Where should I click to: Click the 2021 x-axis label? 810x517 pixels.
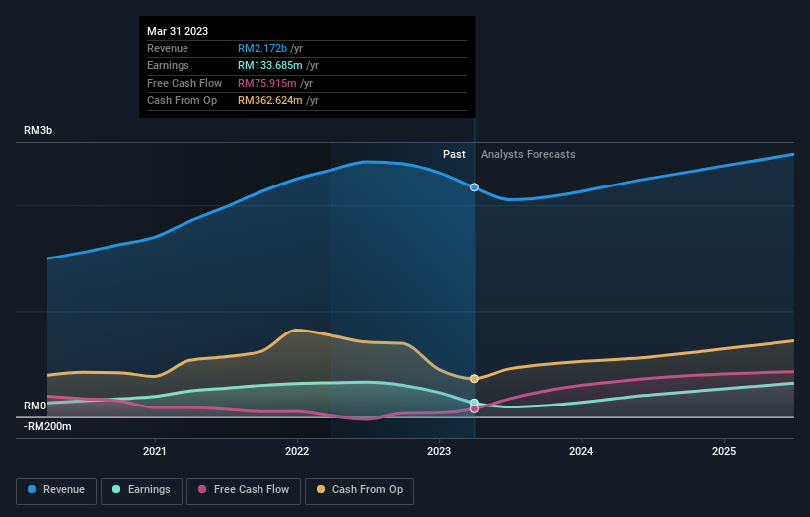coord(155,452)
